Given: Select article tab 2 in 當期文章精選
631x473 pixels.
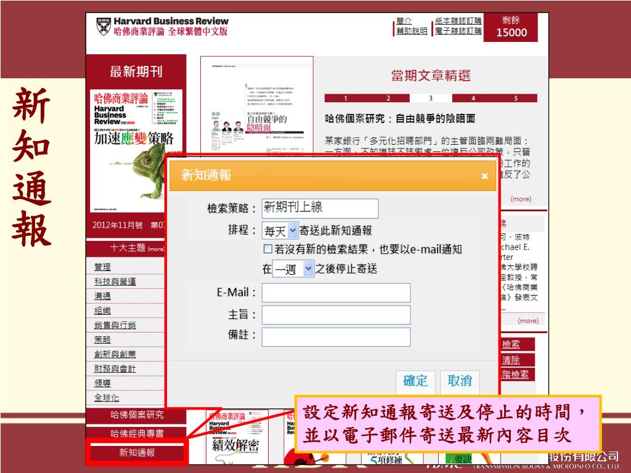Looking at the screenshot, I should click(x=388, y=98).
